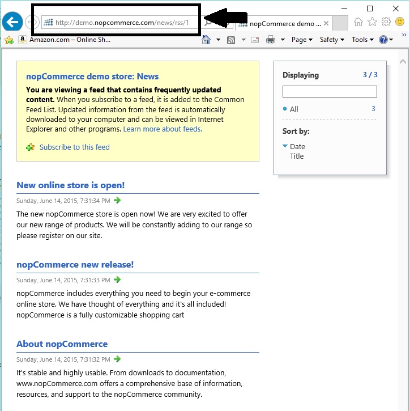Click the RSS feeds icon in the command bar
The height and width of the screenshot is (411, 410).
click(230, 40)
